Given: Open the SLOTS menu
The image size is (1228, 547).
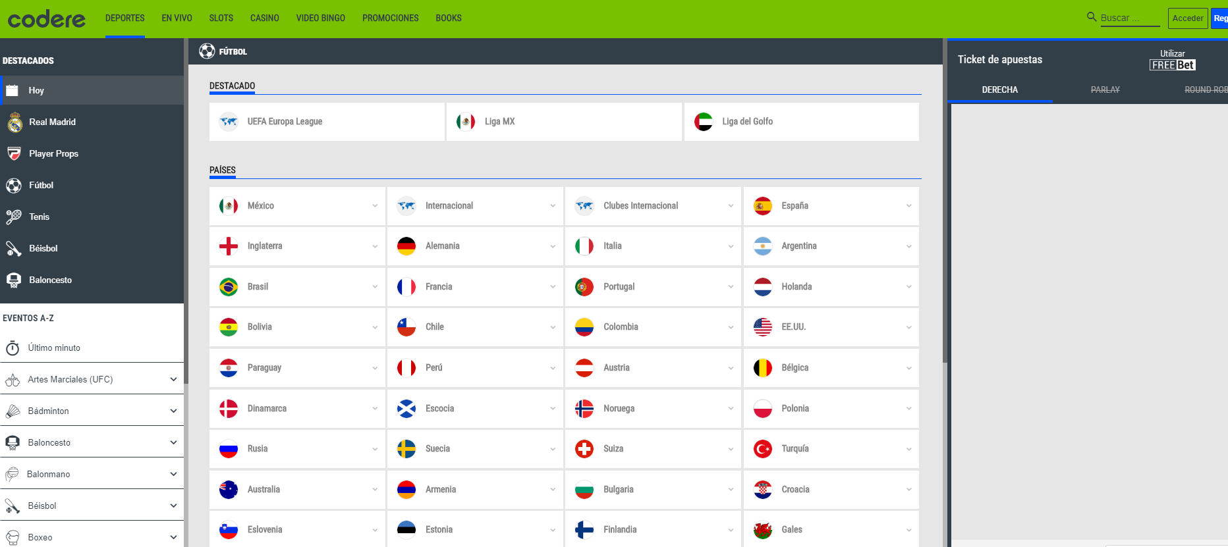Looking at the screenshot, I should [x=221, y=18].
